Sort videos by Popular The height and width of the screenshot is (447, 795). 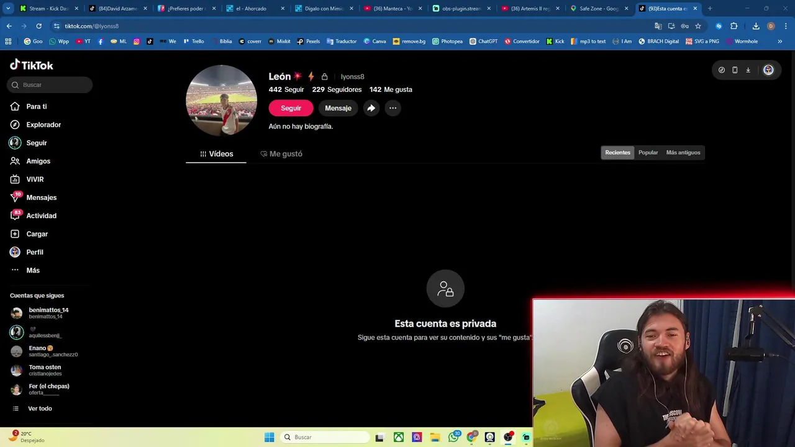coord(648,153)
